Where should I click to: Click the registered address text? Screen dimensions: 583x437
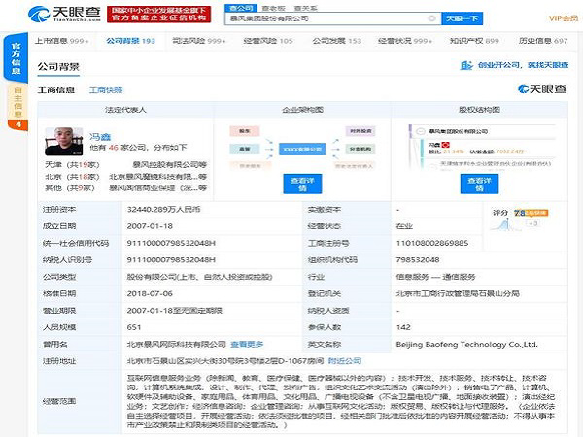click(225, 361)
